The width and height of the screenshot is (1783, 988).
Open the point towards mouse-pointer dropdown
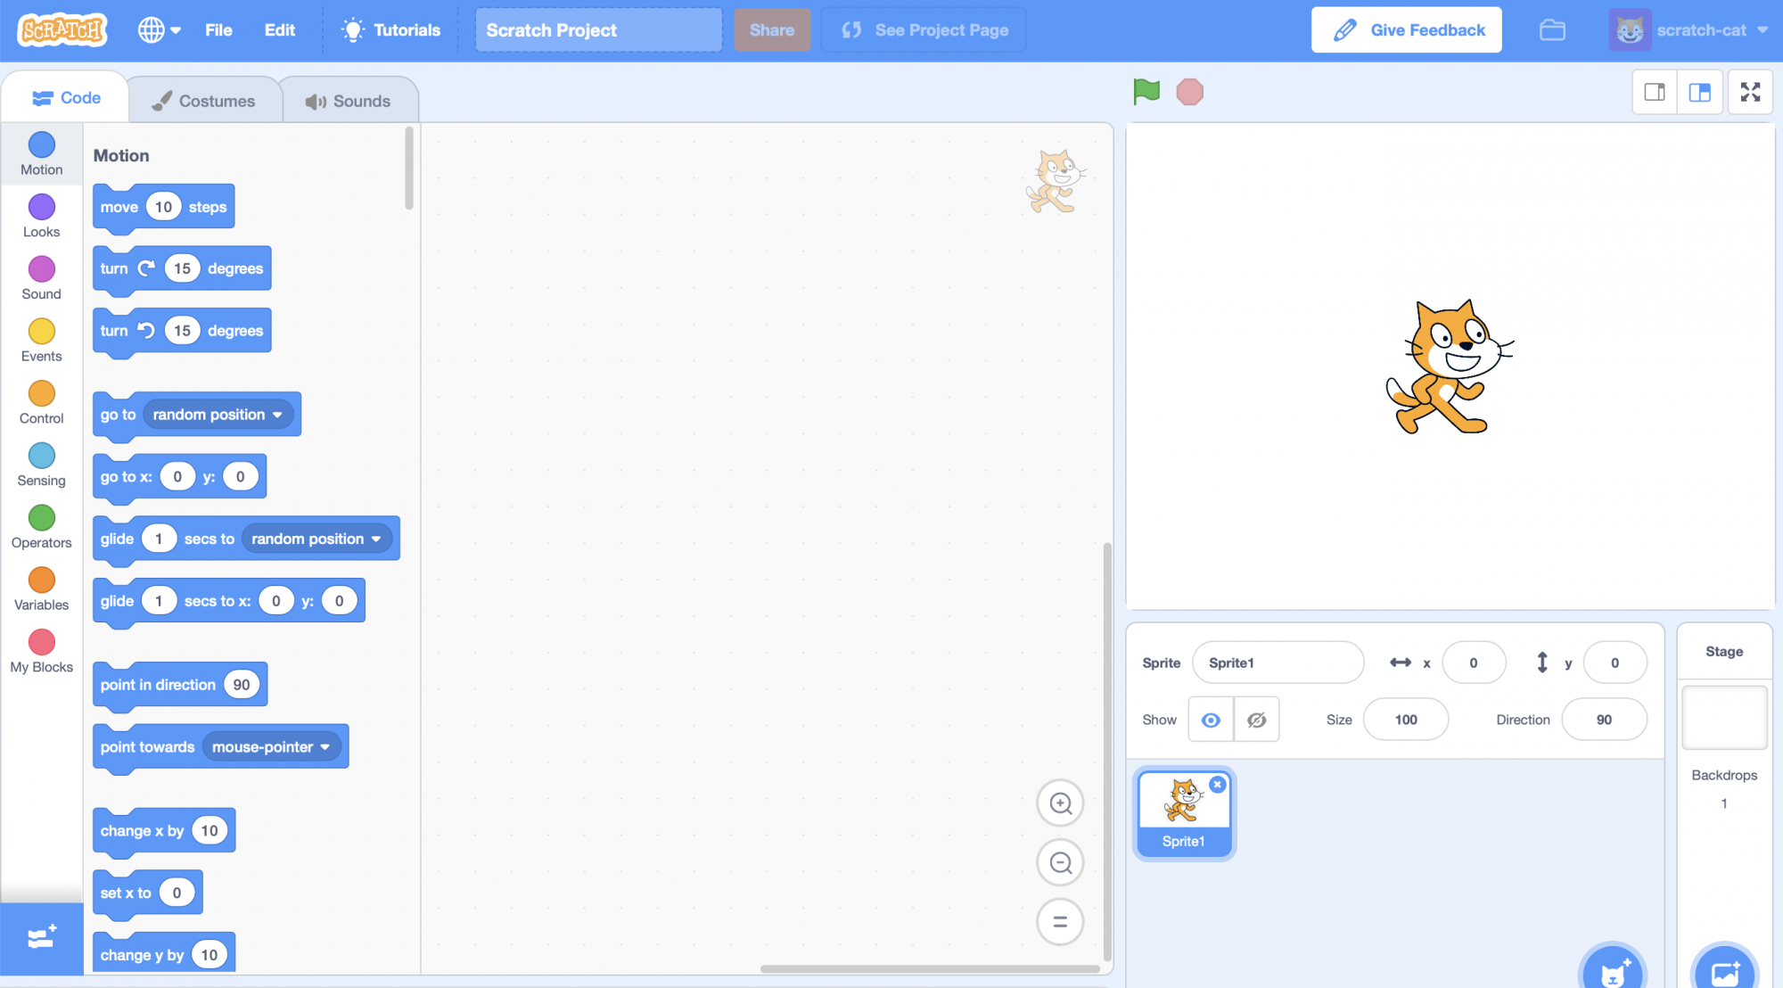(x=325, y=747)
